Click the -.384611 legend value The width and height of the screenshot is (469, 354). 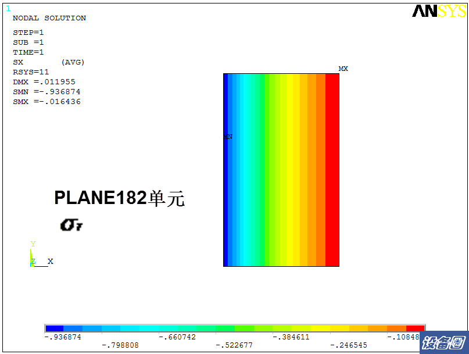tap(291, 337)
